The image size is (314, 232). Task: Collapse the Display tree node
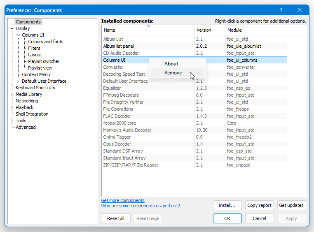(x=12, y=28)
